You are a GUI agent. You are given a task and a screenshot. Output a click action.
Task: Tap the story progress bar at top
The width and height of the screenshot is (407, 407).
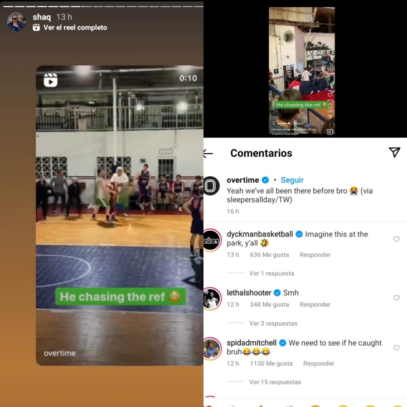coord(103,7)
